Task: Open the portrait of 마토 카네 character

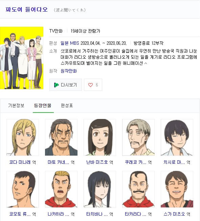Action: tap(61, 137)
